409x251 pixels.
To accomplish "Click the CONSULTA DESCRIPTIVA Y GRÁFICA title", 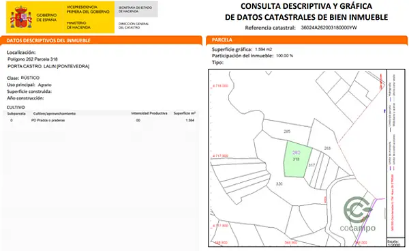I will [x=306, y=6].
